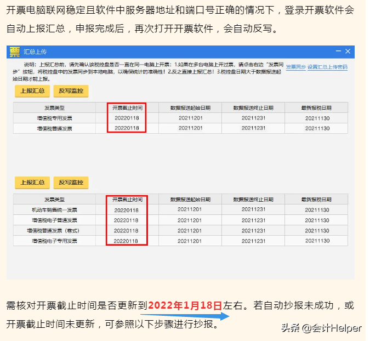Select the 增值税普通发票（卷式）row label
Viewport: 370px width, 341px height.
(53, 231)
